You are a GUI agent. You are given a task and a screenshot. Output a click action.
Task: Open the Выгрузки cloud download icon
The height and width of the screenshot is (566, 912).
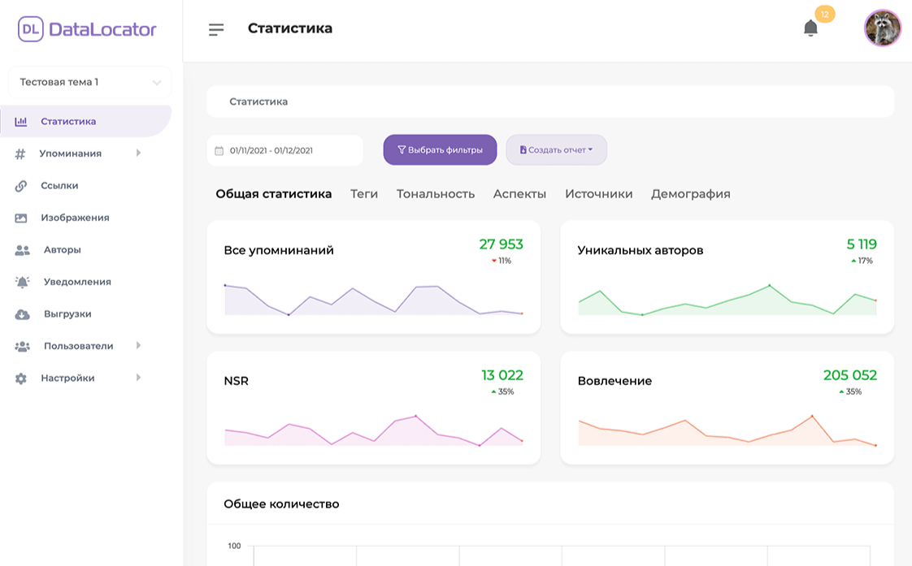24,313
